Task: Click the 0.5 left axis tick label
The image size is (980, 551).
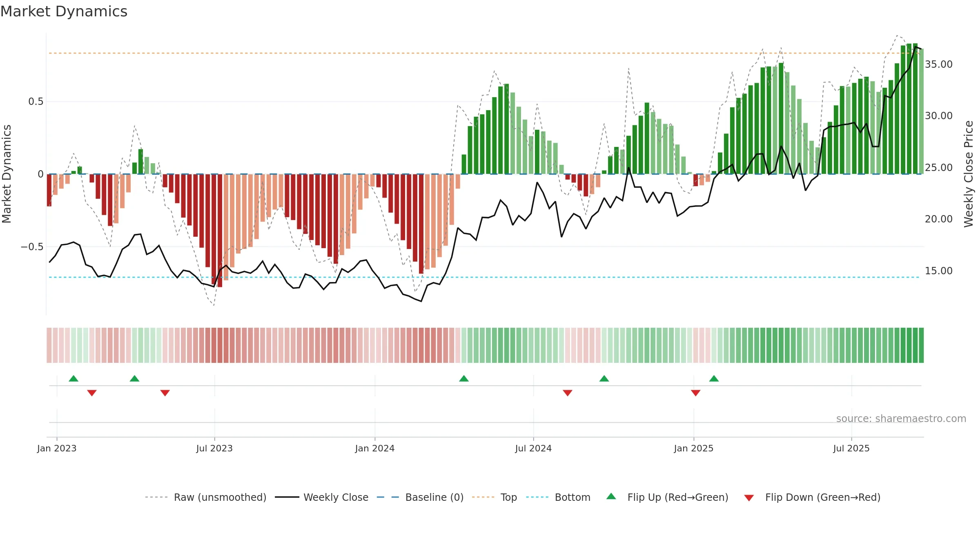Action: tap(36, 102)
